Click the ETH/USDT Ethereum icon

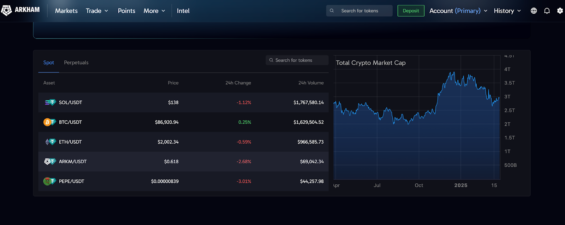pos(48,142)
